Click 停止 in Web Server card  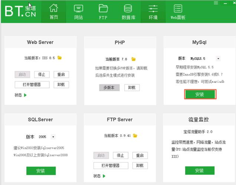coord(42,74)
